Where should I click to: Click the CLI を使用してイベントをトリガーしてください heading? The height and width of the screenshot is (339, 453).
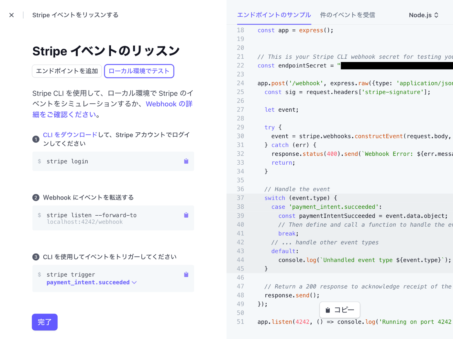click(x=110, y=257)
